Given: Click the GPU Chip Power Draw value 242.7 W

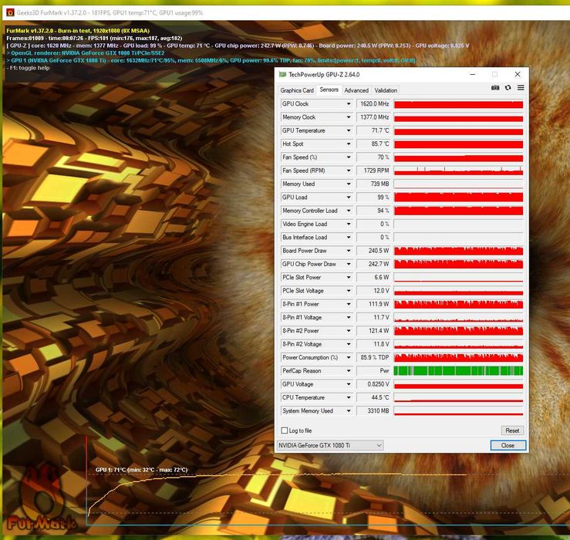Looking at the screenshot, I should [373, 264].
